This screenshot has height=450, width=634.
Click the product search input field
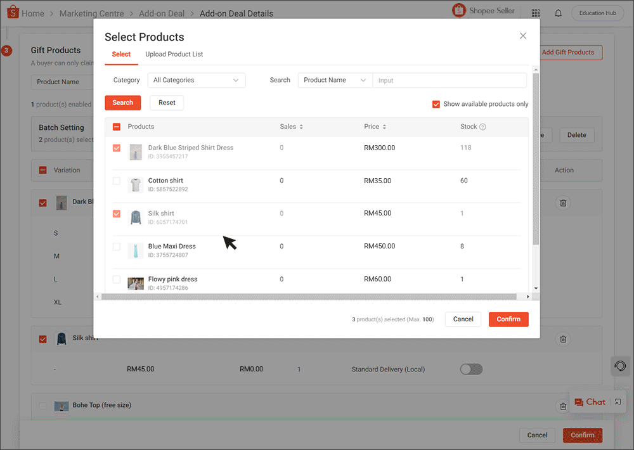coord(450,80)
